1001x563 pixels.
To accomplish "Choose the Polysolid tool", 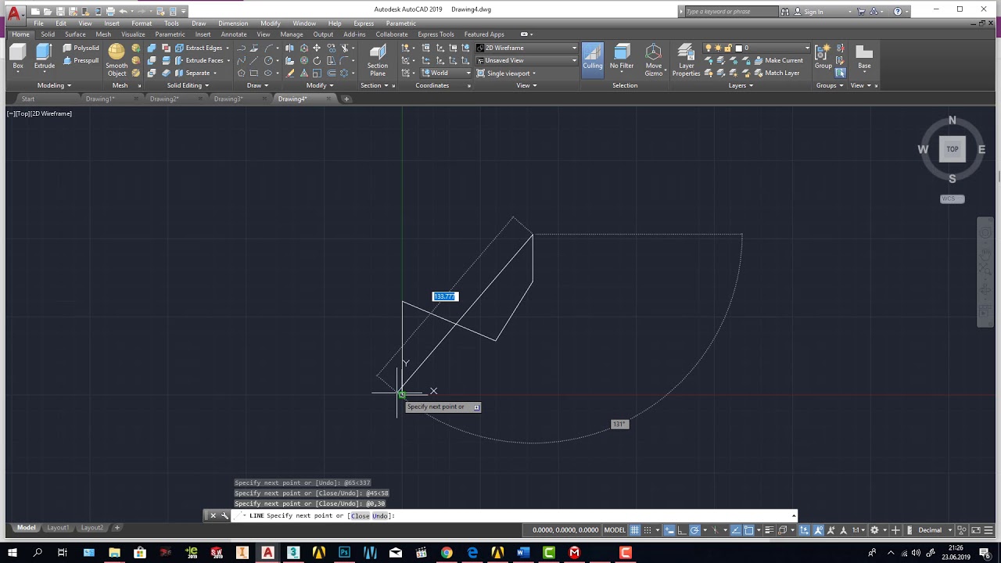I will click(x=81, y=48).
